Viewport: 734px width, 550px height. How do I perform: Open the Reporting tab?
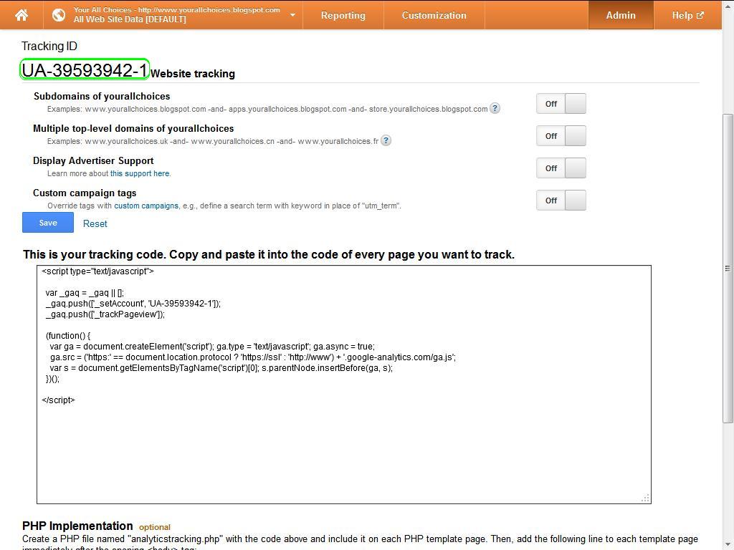[x=343, y=15]
